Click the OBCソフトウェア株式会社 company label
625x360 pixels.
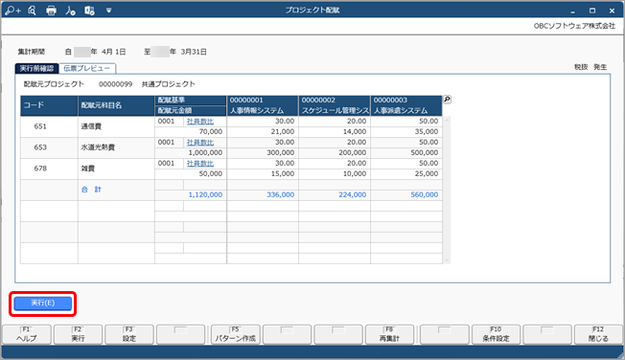click(574, 26)
